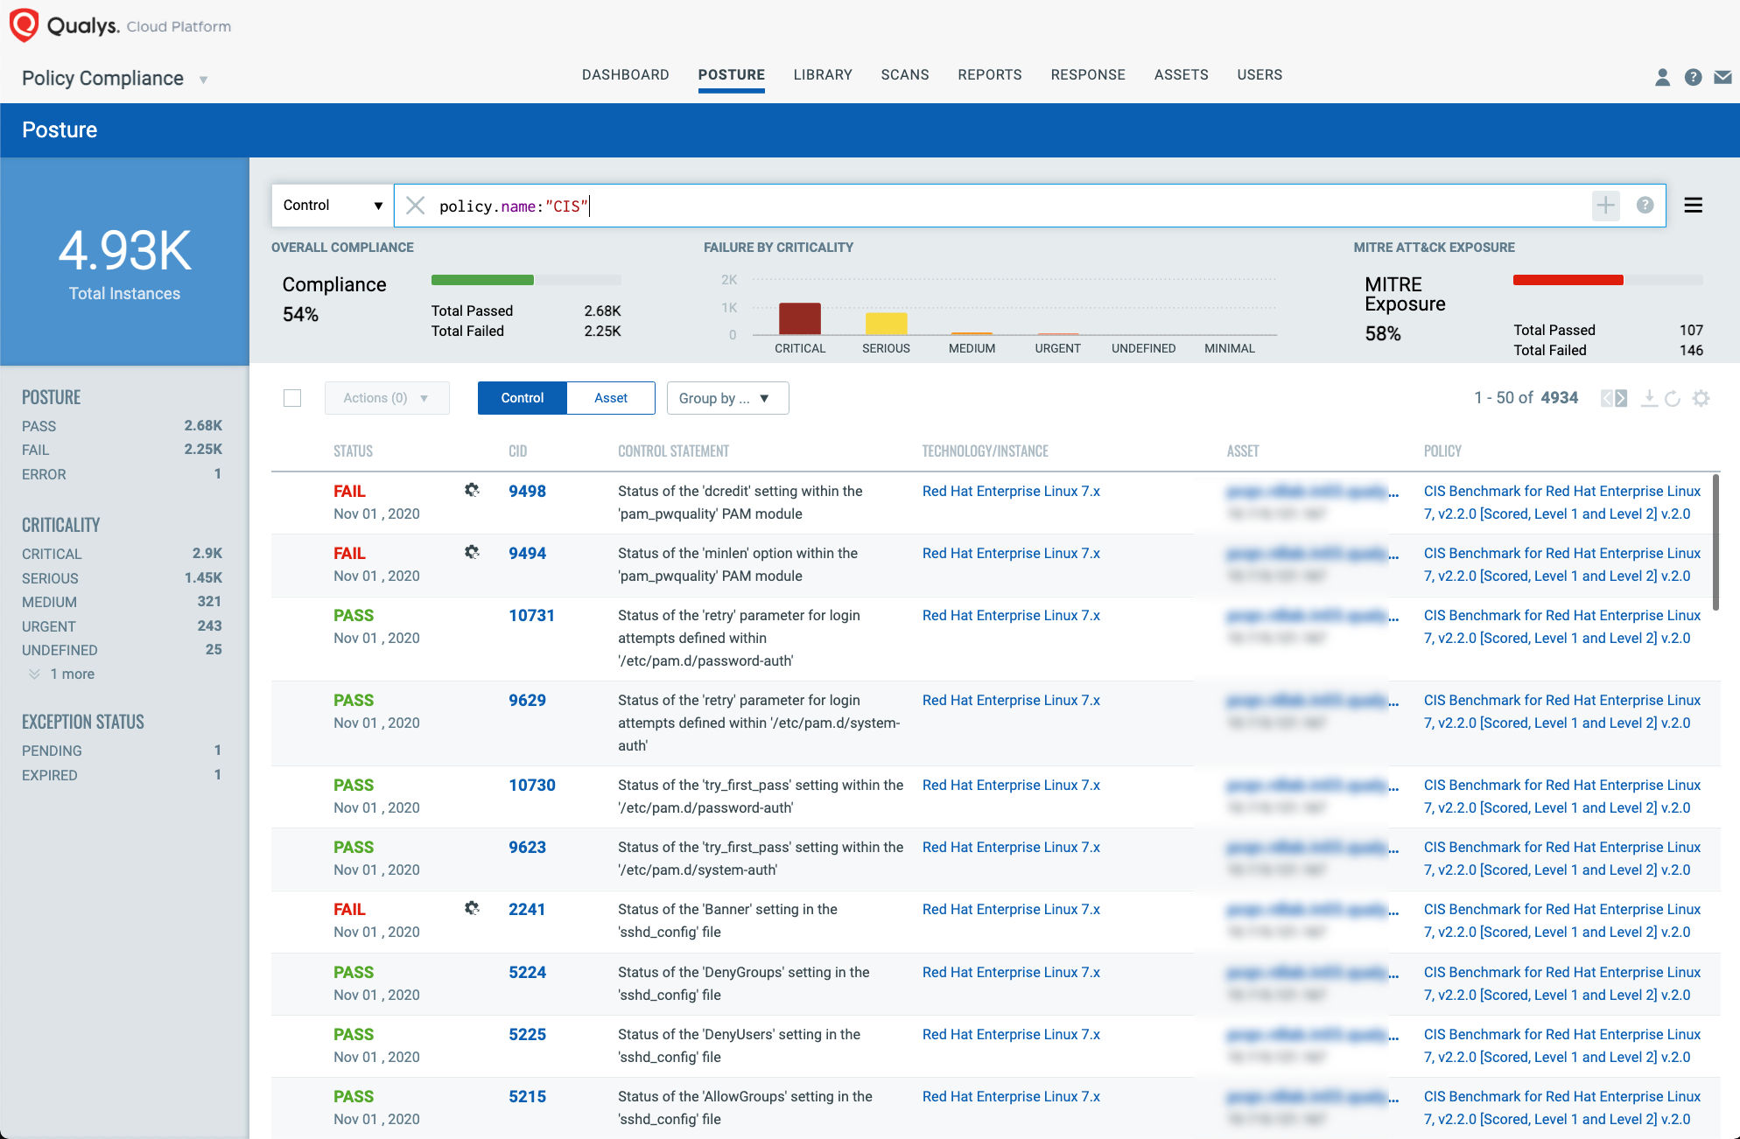This screenshot has height=1139, width=1740.
Task: Open the LIBRARY tab
Action: (823, 74)
